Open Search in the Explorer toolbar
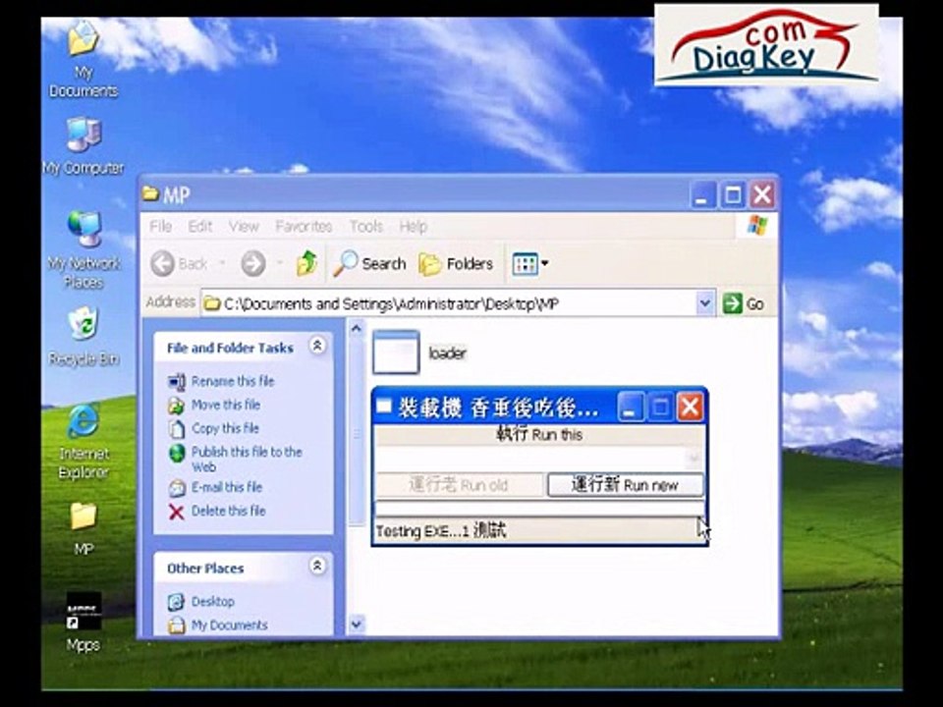The image size is (943, 707). coord(369,263)
